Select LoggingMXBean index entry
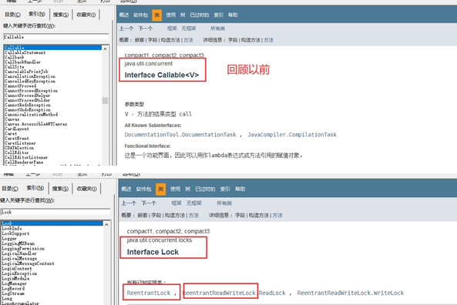457x305 pixels. 18,243
